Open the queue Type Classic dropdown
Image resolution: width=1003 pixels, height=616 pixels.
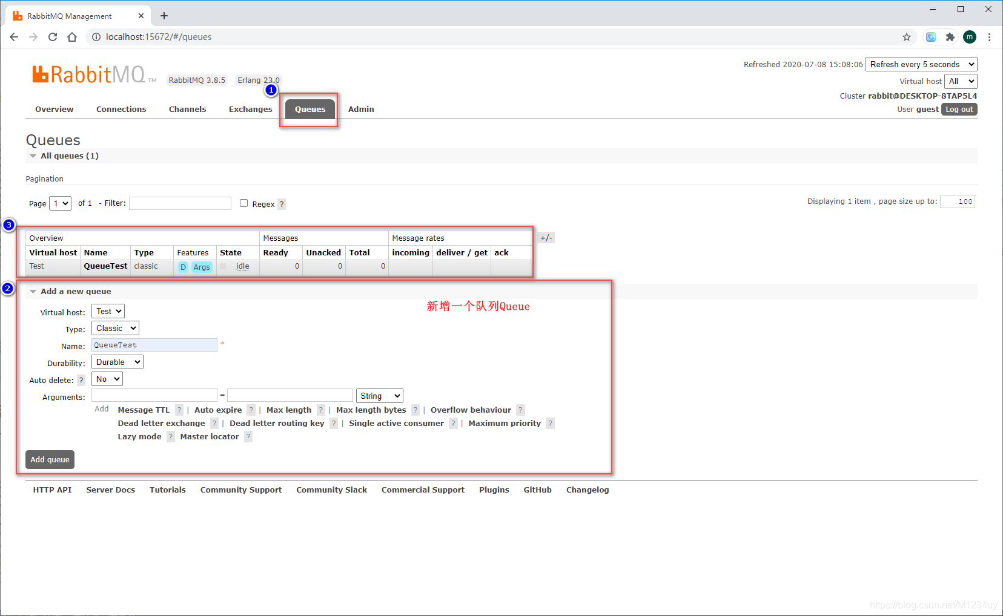tap(115, 329)
